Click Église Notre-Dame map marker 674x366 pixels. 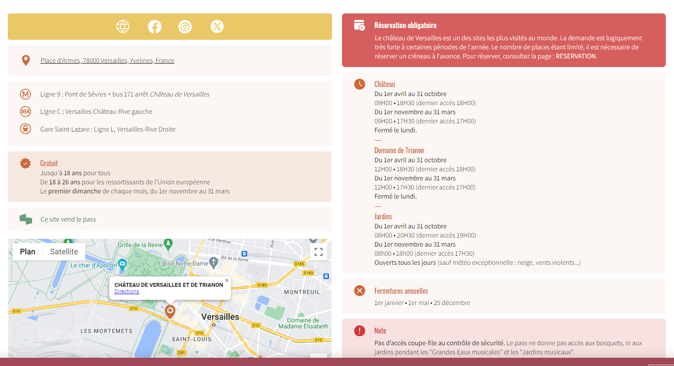[213, 263]
